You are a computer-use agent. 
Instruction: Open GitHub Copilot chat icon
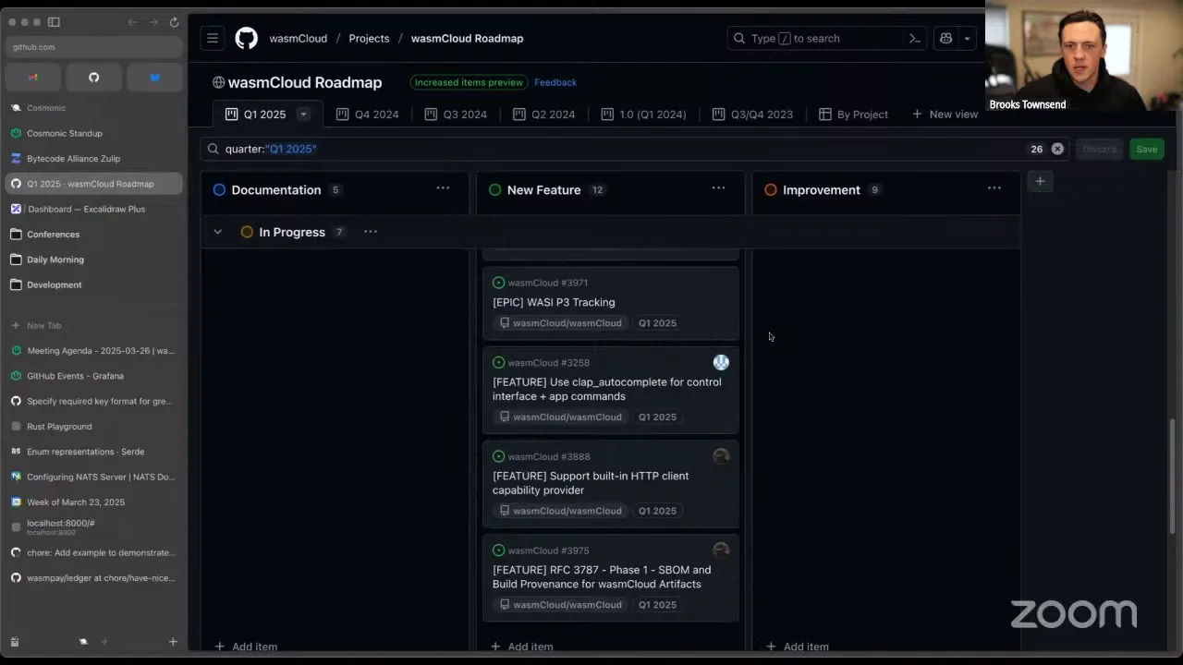(945, 38)
